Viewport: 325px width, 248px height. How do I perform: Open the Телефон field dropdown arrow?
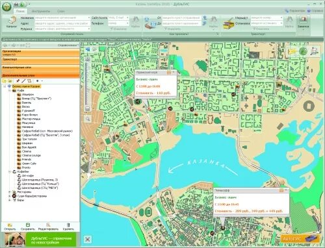point(127,23)
